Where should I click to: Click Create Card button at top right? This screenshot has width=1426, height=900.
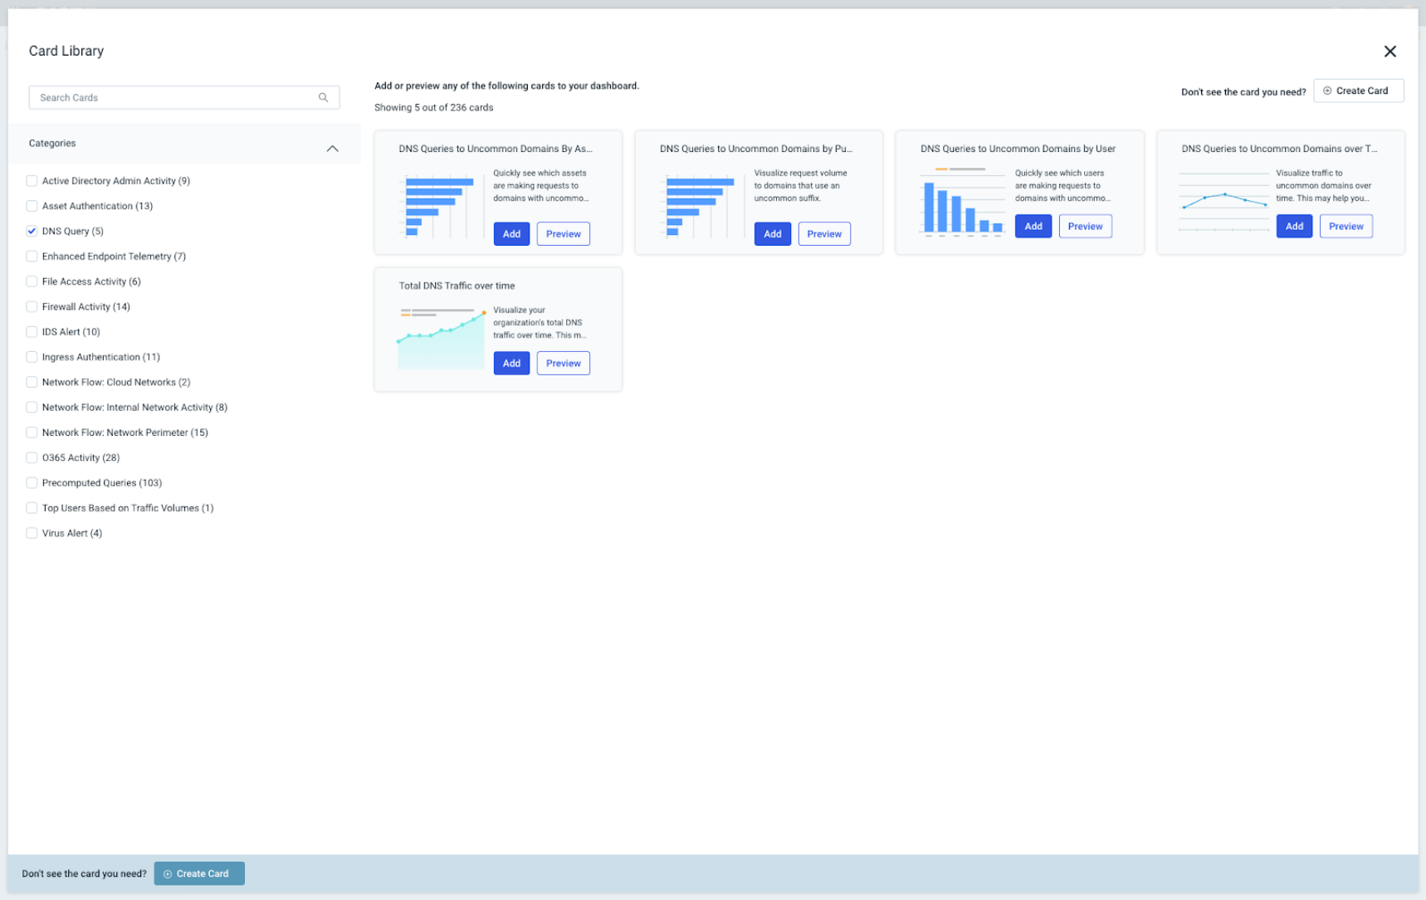pos(1358,90)
